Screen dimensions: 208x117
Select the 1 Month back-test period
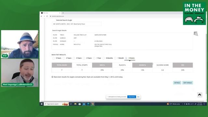[115, 58]
